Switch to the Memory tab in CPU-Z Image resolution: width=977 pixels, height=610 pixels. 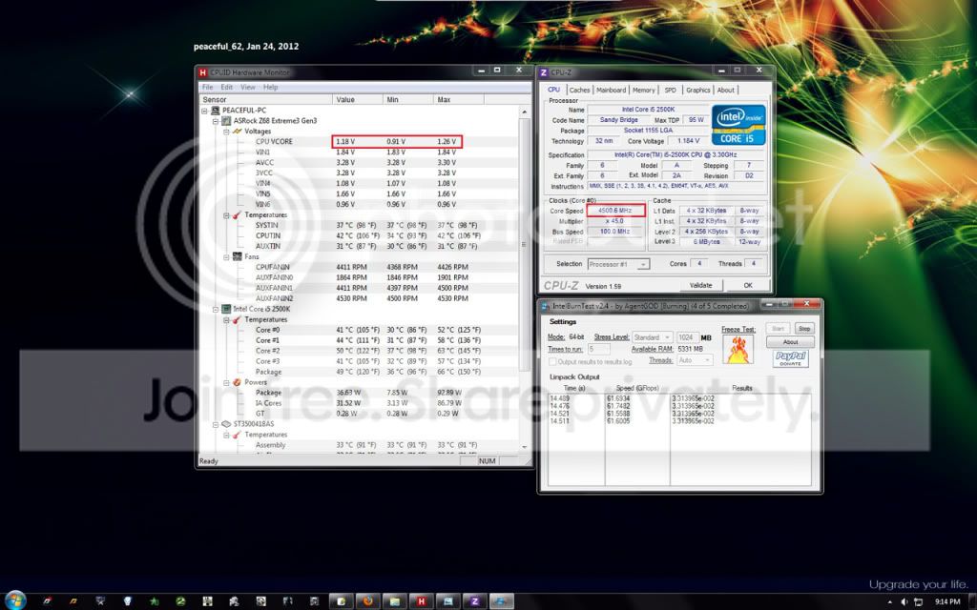click(644, 91)
